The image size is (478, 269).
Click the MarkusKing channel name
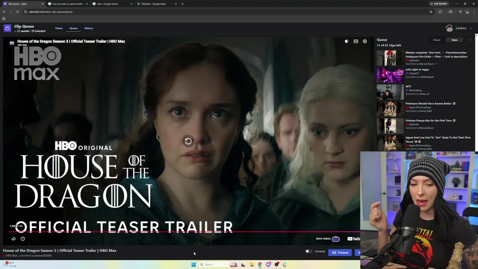coord(415,90)
